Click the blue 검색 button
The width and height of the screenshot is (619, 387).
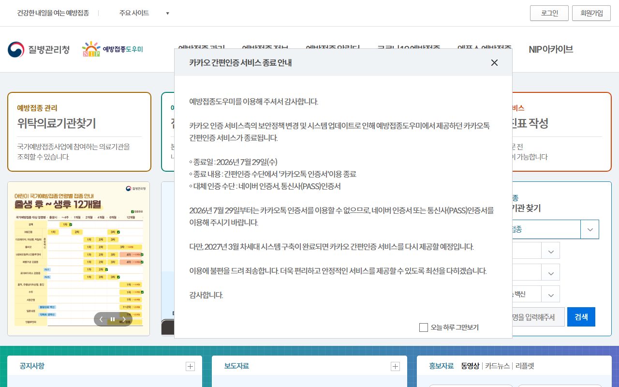[581, 317]
